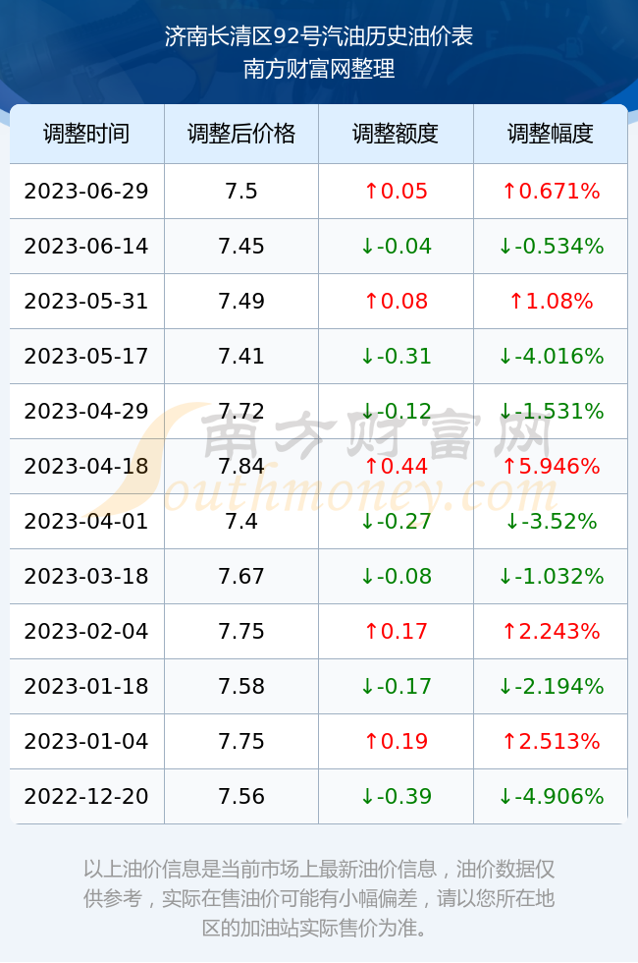
Task: Click the 调整幅度 column header
Action: tap(551, 134)
